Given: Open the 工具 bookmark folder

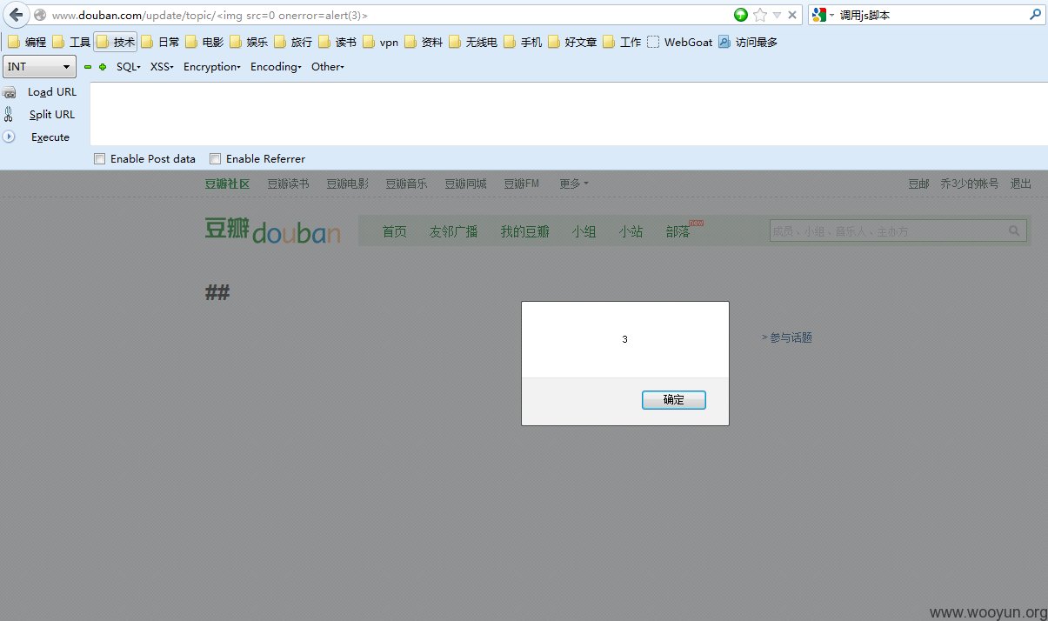Looking at the screenshot, I should tap(71, 42).
